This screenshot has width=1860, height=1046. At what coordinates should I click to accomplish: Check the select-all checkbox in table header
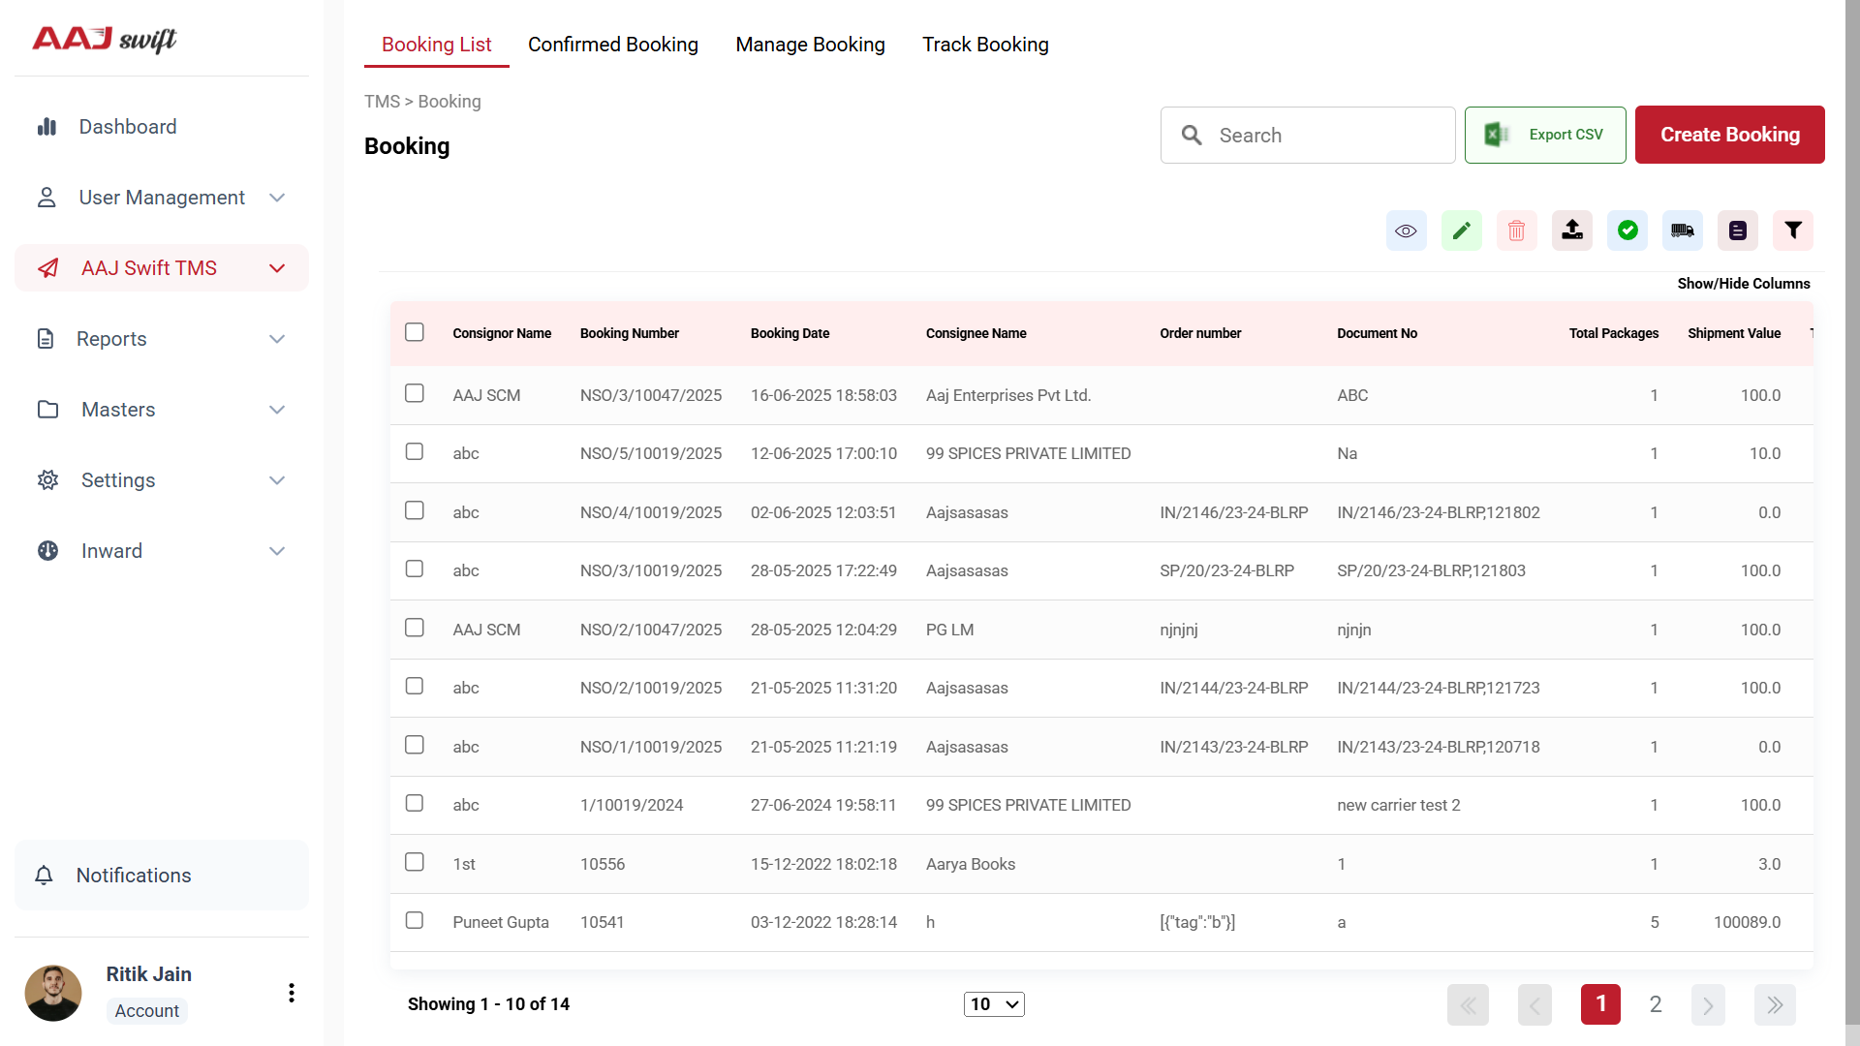[415, 332]
